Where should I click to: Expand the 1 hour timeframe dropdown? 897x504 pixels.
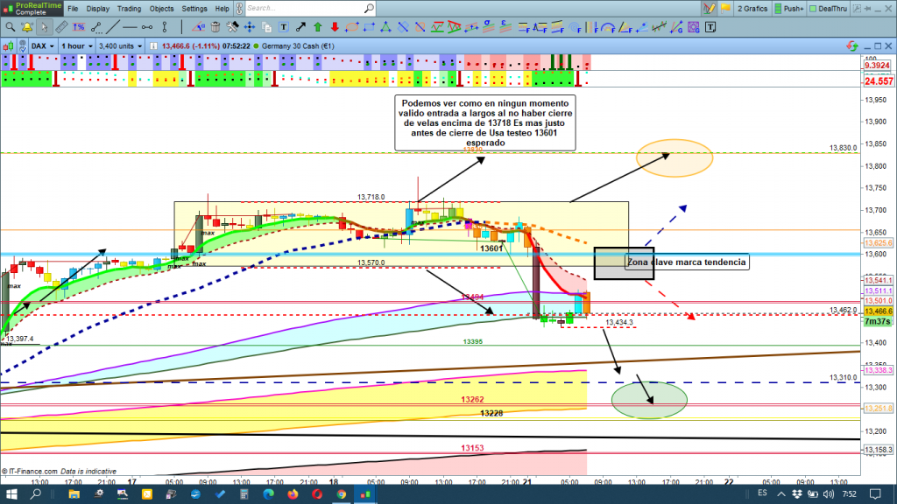coord(77,45)
